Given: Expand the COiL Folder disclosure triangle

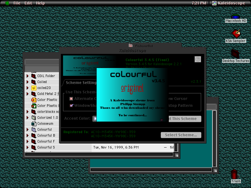Looking at the screenshot, I should [28, 76].
